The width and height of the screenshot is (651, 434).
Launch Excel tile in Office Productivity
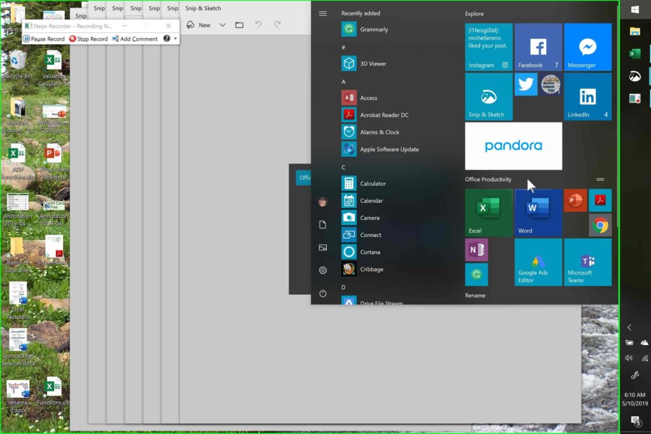pos(489,213)
